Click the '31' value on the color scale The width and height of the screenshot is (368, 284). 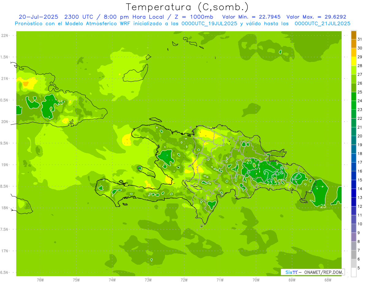360,39
